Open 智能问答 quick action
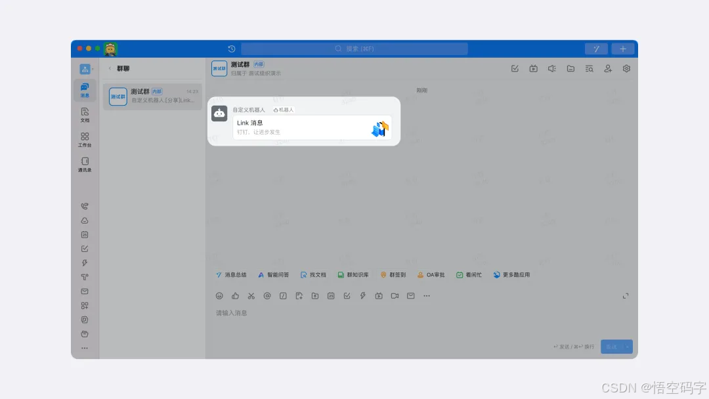 coord(273,275)
